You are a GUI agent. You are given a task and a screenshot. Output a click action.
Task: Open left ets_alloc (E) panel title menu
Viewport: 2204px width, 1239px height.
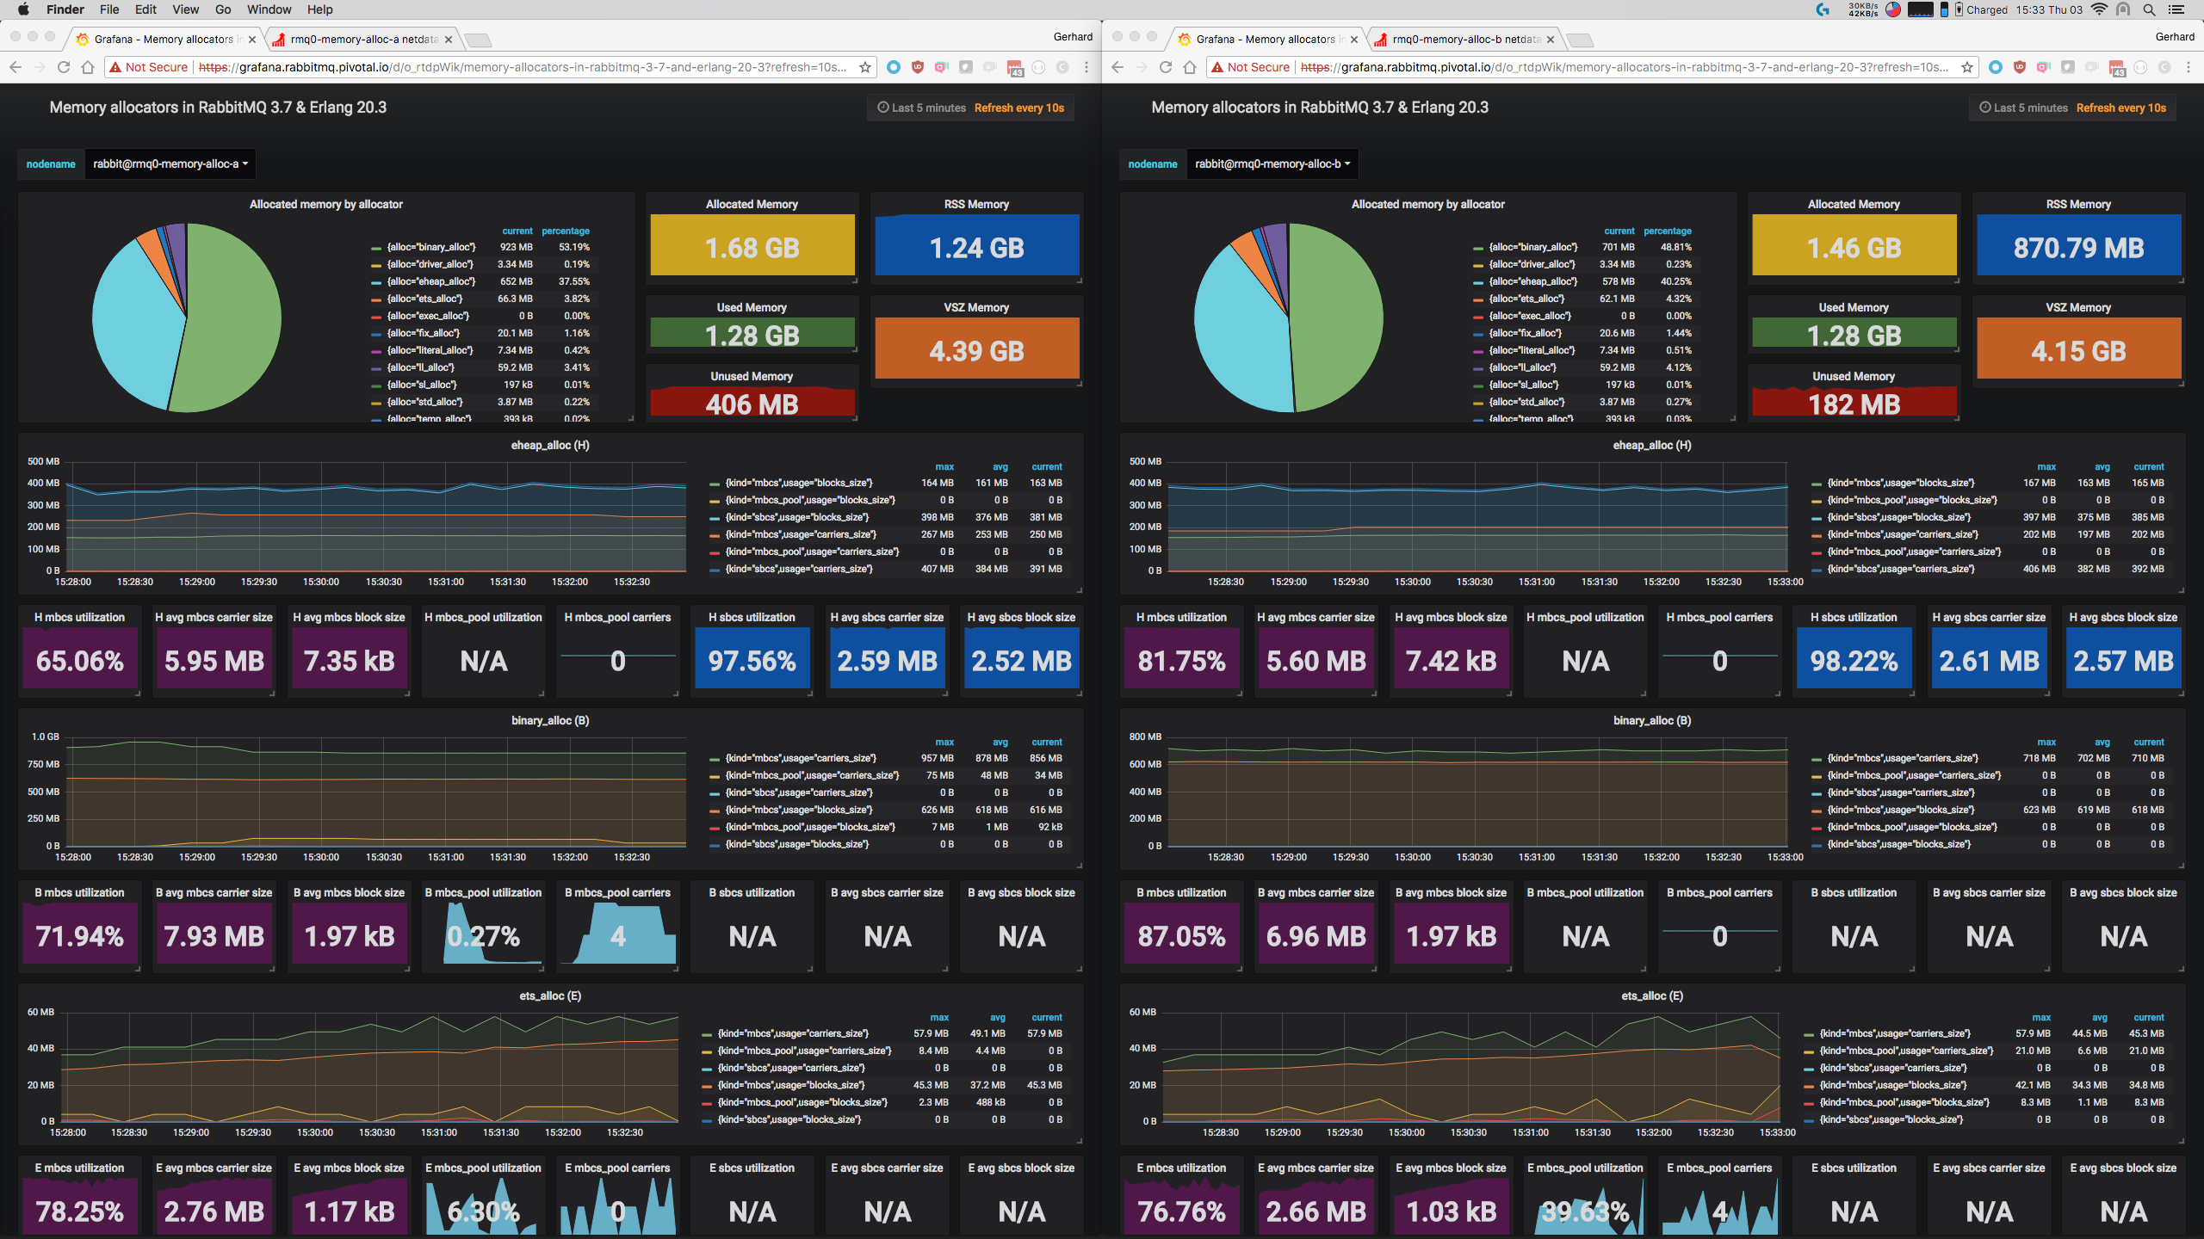click(x=550, y=996)
